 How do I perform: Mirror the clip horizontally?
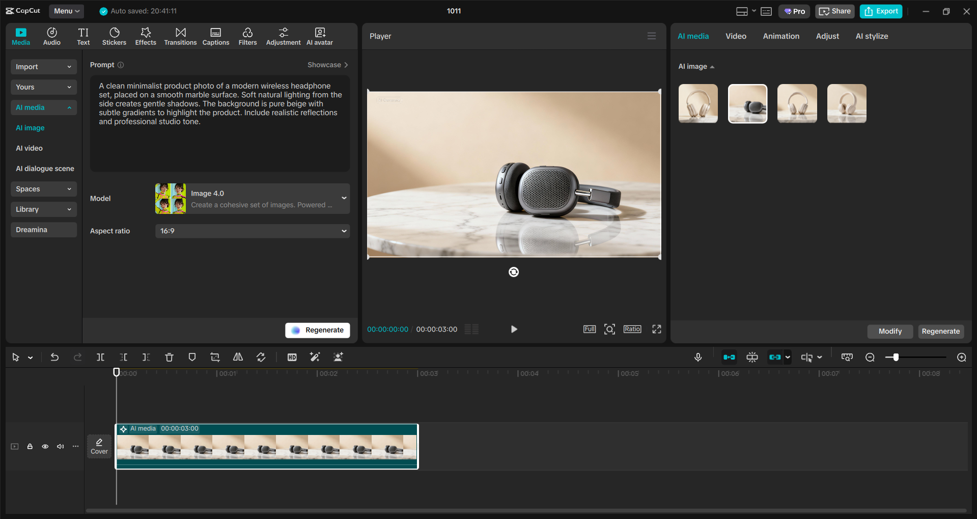[237, 357]
